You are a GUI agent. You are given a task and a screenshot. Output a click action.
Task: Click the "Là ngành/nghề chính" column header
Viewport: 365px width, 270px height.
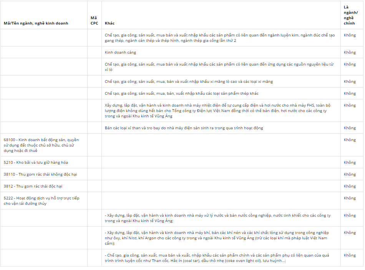pyautogui.click(x=350, y=15)
